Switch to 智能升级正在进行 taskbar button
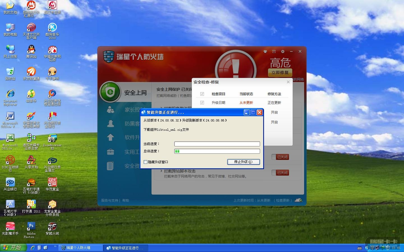Image resolution: width=404 pixels, height=252 pixels. tap(125, 248)
